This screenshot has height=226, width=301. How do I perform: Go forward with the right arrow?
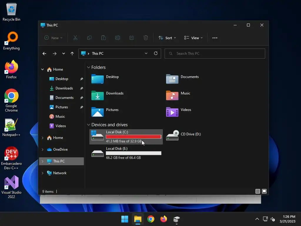[x=55, y=54]
